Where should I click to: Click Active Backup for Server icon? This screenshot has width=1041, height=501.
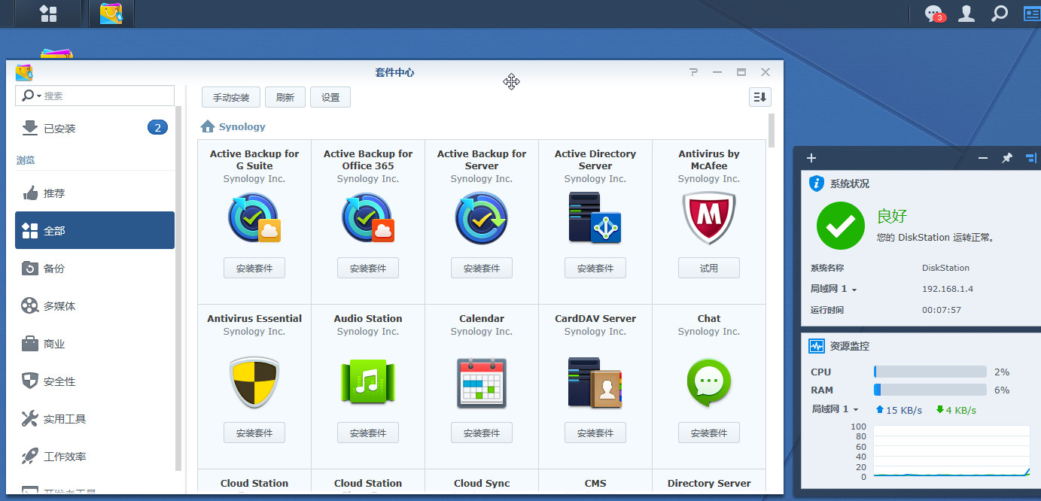[482, 218]
